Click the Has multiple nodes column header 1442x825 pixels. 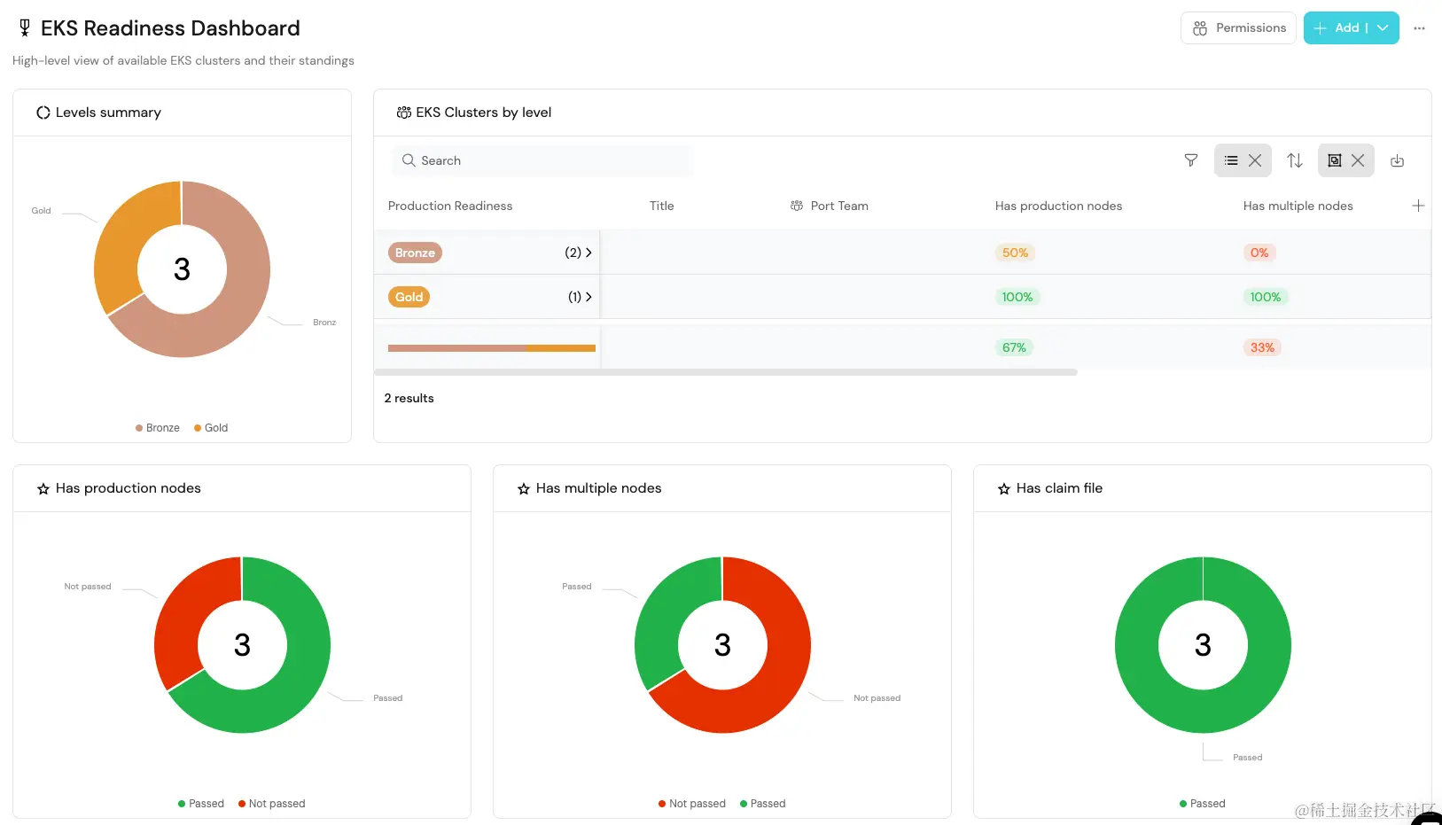pyautogui.click(x=1298, y=206)
